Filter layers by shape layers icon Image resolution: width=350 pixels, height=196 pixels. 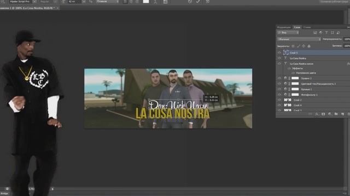pos(332,33)
